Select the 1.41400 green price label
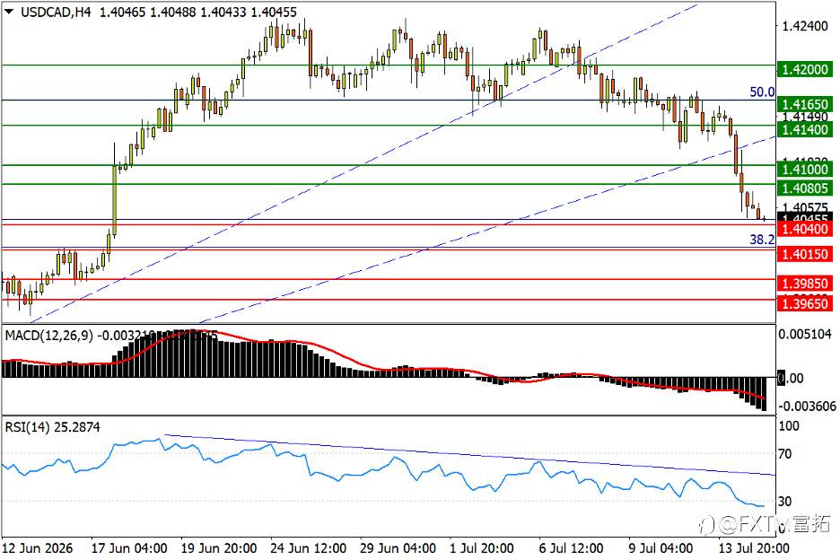The width and height of the screenshot is (840, 560). coord(805,129)
